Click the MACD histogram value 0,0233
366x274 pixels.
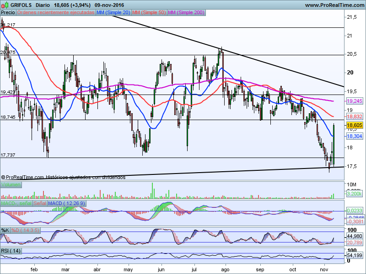click(x=355, y=211)
